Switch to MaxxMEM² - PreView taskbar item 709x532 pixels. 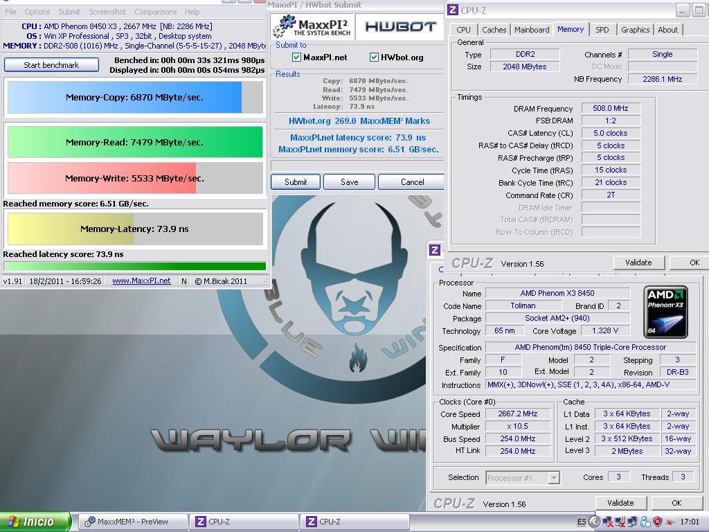click(133, 522)
